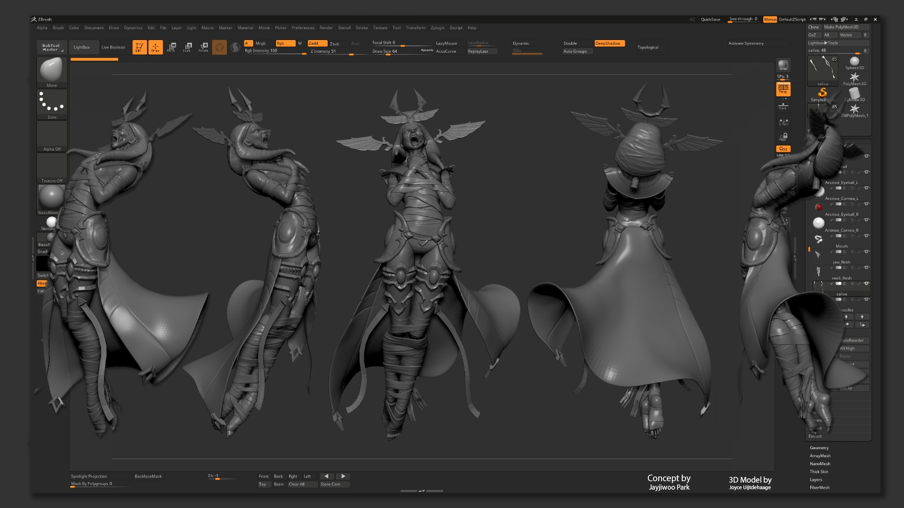
Task: Adjust the Draw Size slider
Action: click(403, 51)
